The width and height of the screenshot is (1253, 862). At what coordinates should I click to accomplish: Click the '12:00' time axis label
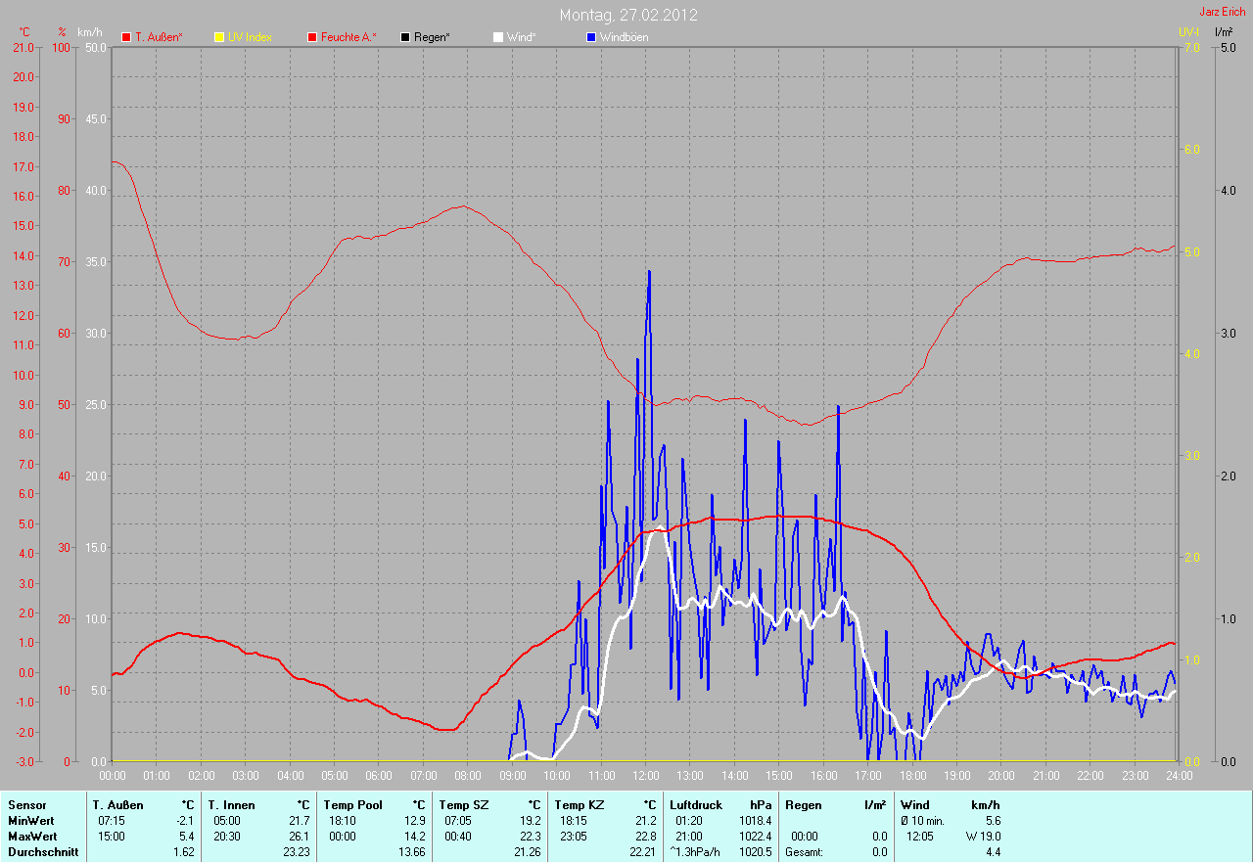(645, 776)
